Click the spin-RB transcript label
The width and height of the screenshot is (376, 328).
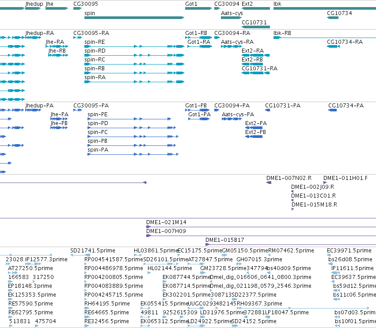click(x=95, y=69)
